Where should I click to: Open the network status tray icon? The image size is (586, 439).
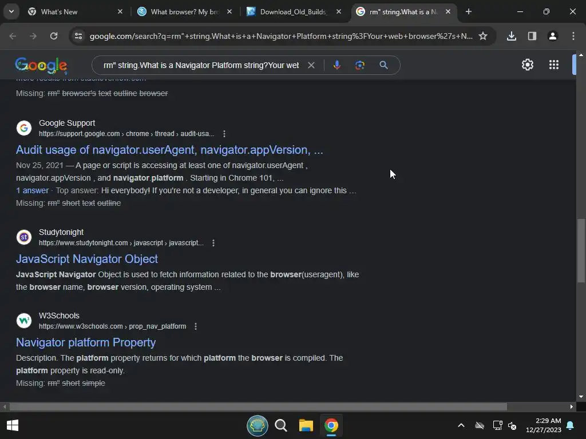pos(498,425)
